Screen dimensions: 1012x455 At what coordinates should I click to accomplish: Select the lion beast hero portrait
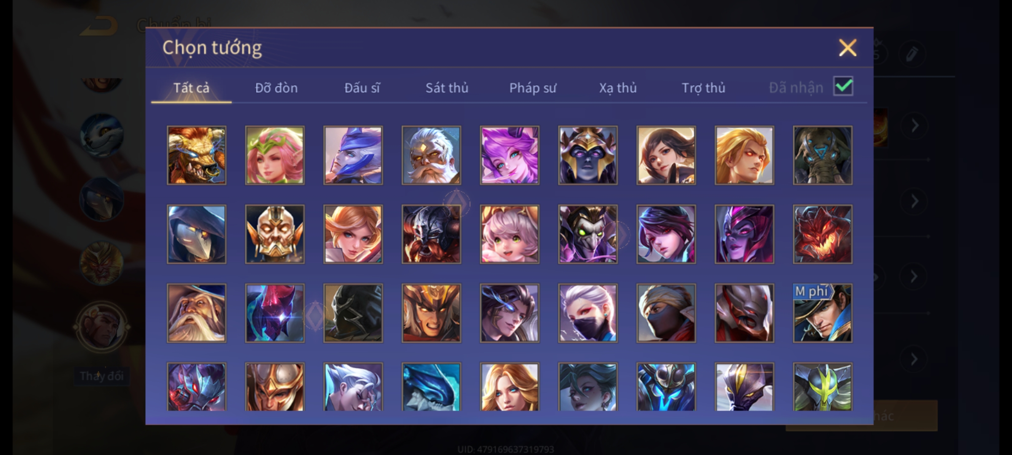[196, 155]
